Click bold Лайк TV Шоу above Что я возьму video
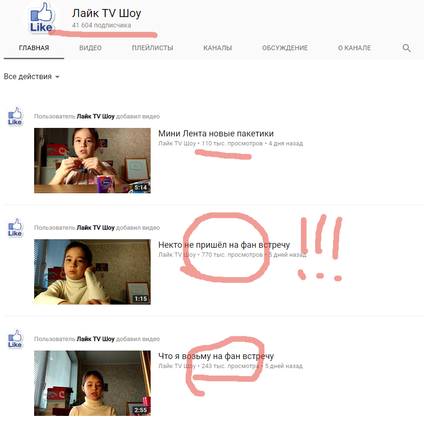 point(95,339)
